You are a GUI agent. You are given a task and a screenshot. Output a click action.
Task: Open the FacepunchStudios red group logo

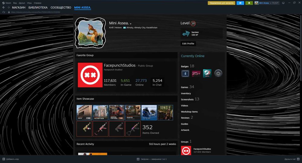click(90, 75)
